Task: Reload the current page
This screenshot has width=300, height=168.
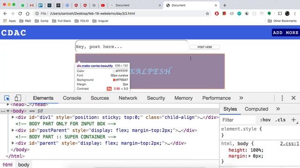Action: point(20,14)
